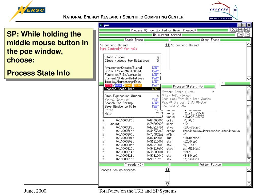Select the greyed-out Mutex Info Window submenu entry
The width and height of the screenshot is (260, 195).
(188, 95)
